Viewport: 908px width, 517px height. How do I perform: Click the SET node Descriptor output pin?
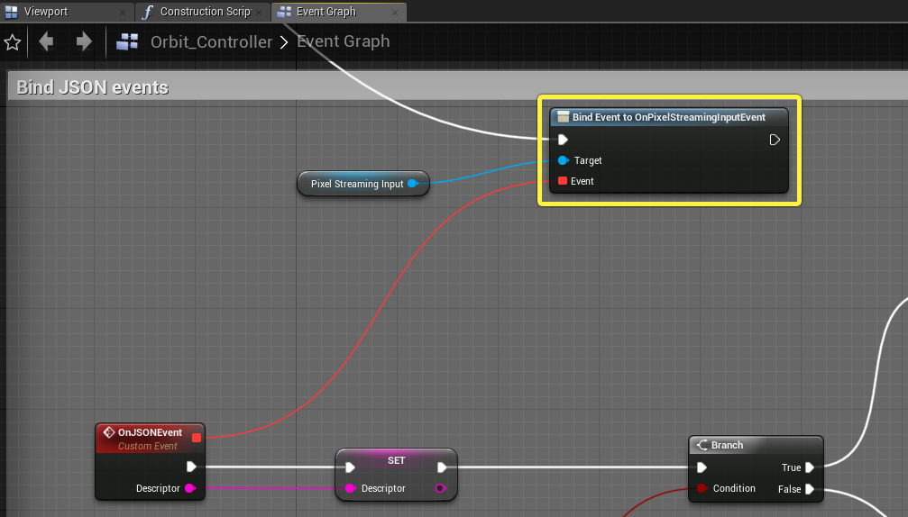click(x=440, y=488)
